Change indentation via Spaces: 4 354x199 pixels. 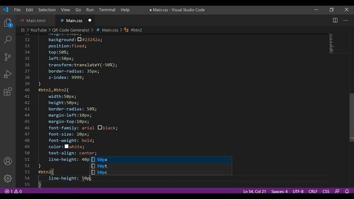pos(279,191)
